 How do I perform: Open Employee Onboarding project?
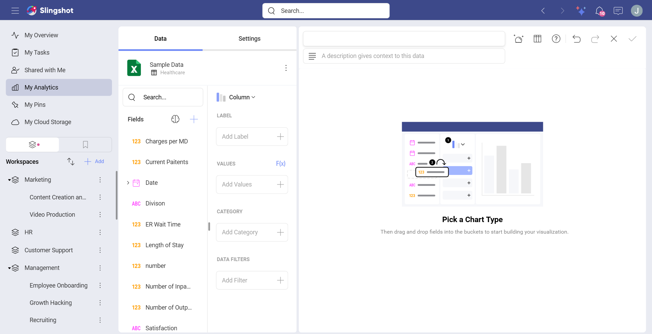point(58,286)
